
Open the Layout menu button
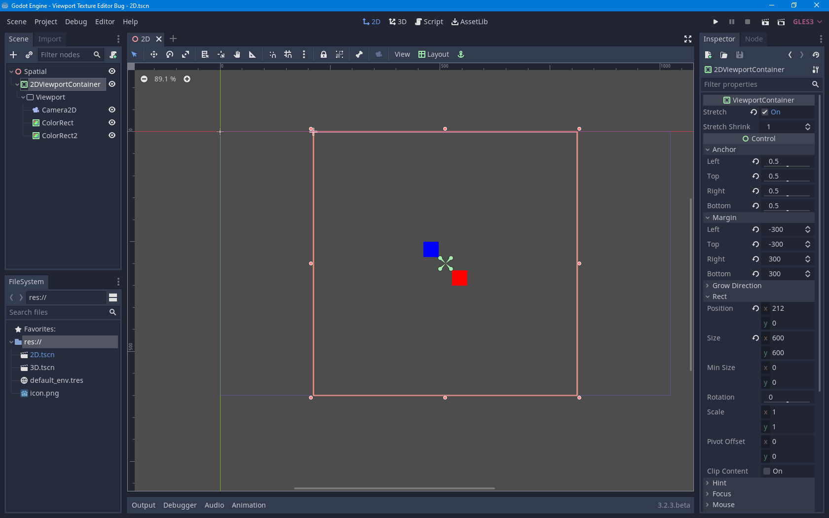pyautogui.click(x=434, y=54)
